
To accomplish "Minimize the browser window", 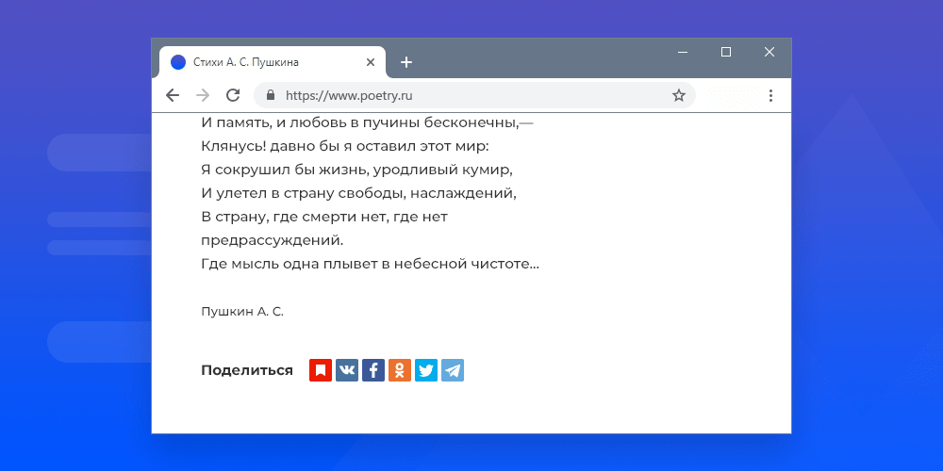I will pyautogui.click(x=683, y=52).
